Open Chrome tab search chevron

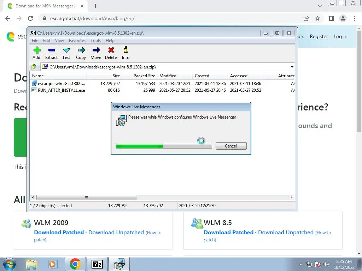320,6
